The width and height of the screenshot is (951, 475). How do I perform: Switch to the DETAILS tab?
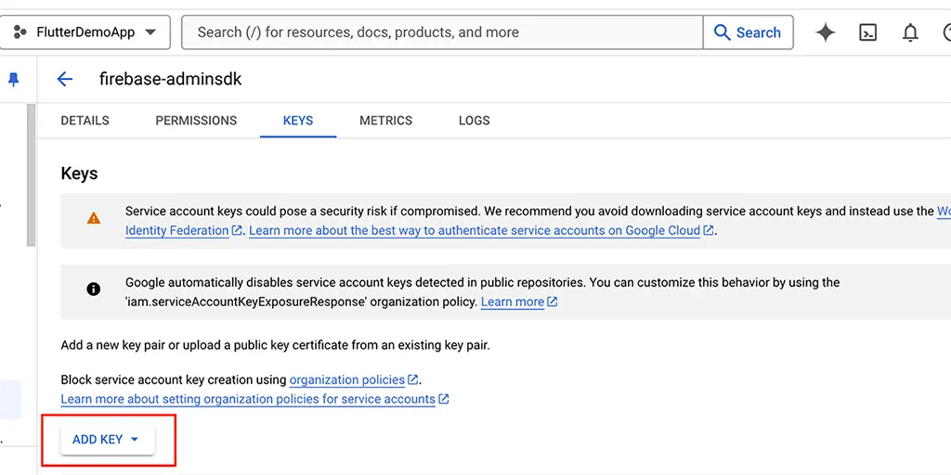click(x=85, y=121)
